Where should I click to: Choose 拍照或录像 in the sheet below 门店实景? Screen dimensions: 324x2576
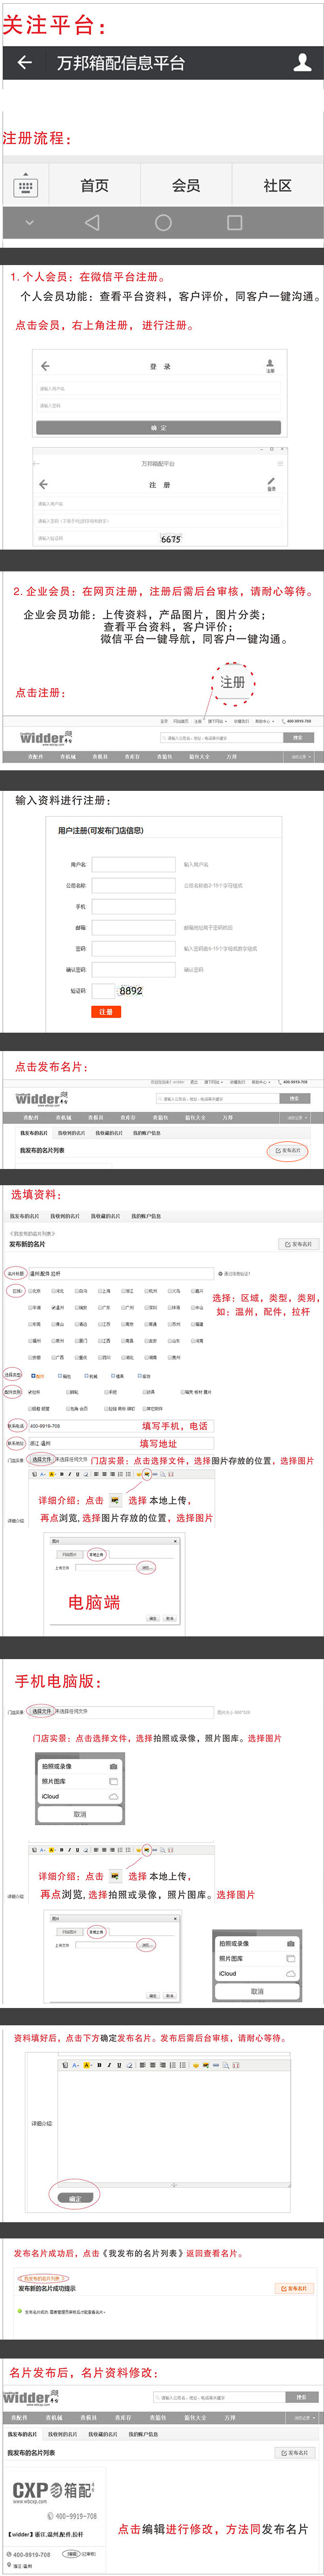pyautogui.click(x=80, y=1767)
